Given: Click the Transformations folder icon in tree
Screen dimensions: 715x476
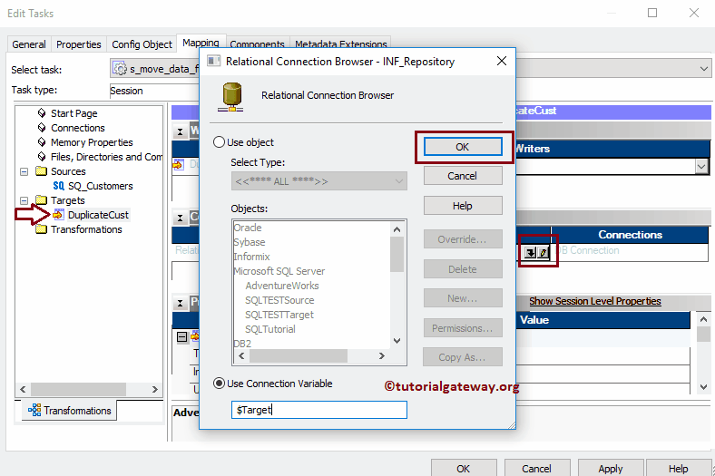Looking at the screenshot, I should 42,229.
